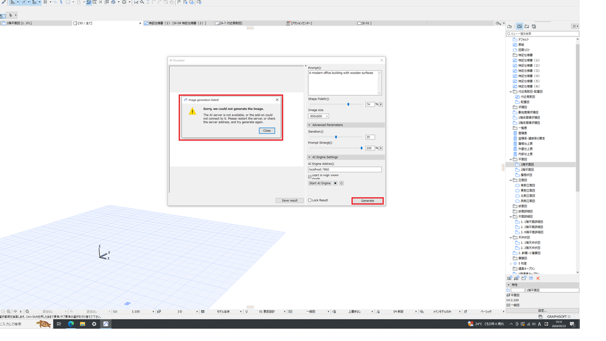The height and width of the screenshot is (341, 606).
Task: Select 特記仕様書 (3) in view list
Action: (x=529, y=71)
